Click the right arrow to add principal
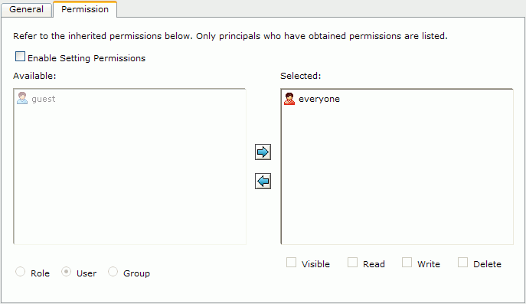This screenshot has width=526, height=304. tap(263, 152)
